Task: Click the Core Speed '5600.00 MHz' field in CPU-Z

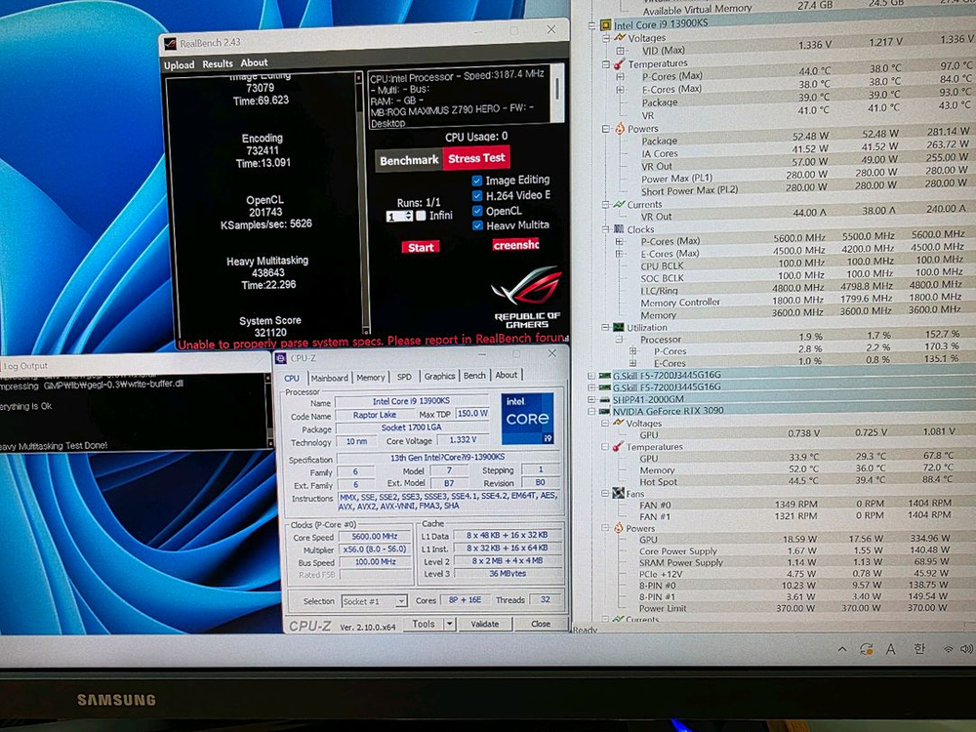Action: pos(374,536)
